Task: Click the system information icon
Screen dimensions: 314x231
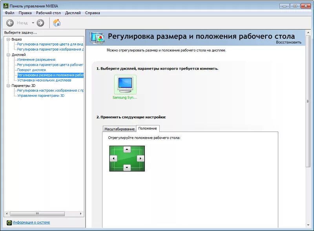Action: [9, 223]
